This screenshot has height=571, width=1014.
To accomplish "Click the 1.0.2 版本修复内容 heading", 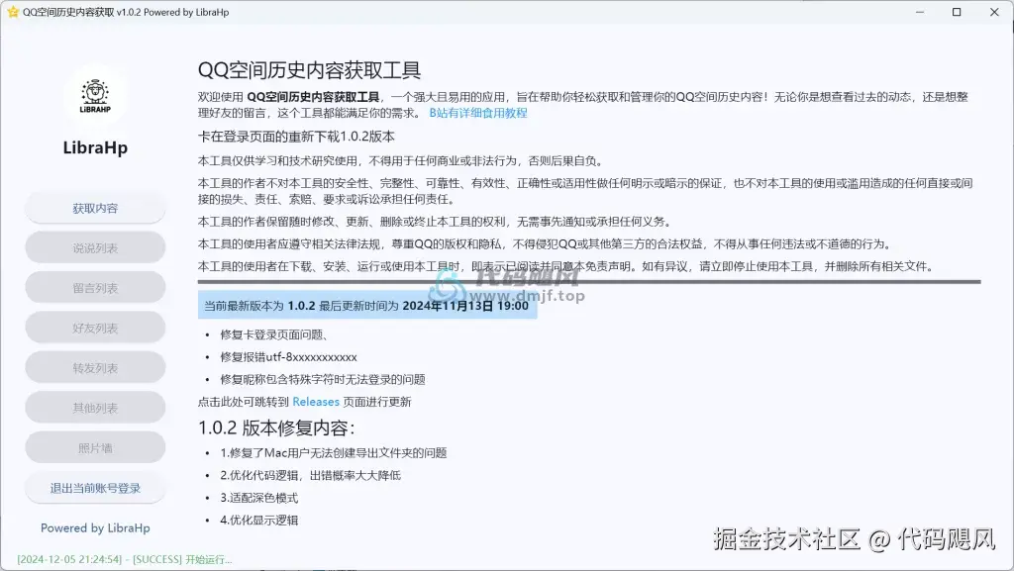I will click(x=276, y=428).
